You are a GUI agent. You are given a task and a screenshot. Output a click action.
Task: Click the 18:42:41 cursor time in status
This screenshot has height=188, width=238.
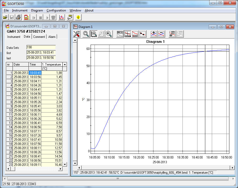coord(102,173)
